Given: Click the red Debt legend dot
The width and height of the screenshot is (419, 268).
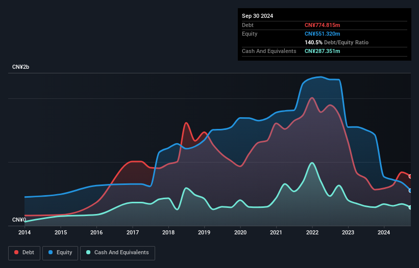Looking at the screenshot, I should point(16,252).
